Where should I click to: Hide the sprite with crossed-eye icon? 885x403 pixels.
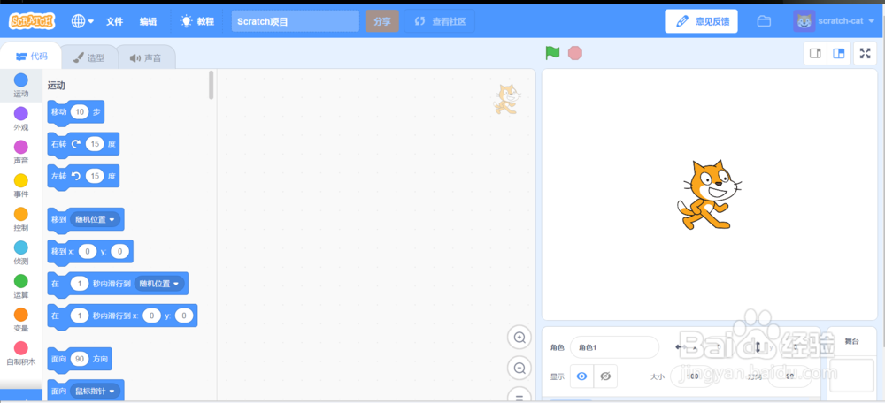(x=605, y=376)
